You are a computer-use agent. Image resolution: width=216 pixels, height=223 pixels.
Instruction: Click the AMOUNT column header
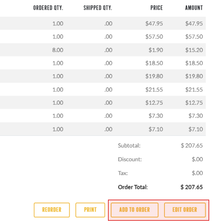click(194, 8)
